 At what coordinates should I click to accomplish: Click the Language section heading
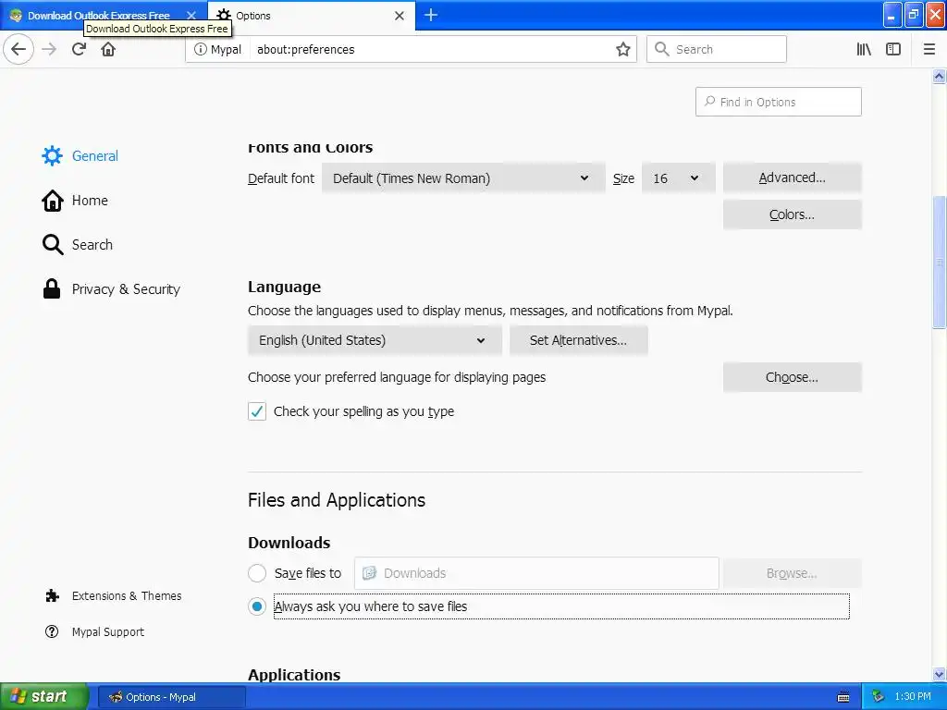tap(285, 287)
